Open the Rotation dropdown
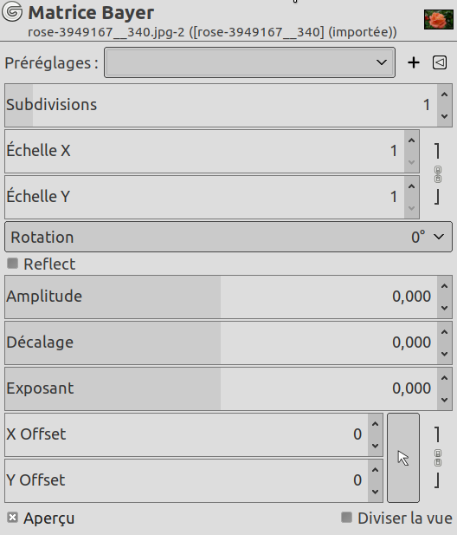457x535 pixels. (x=228, y=237)
